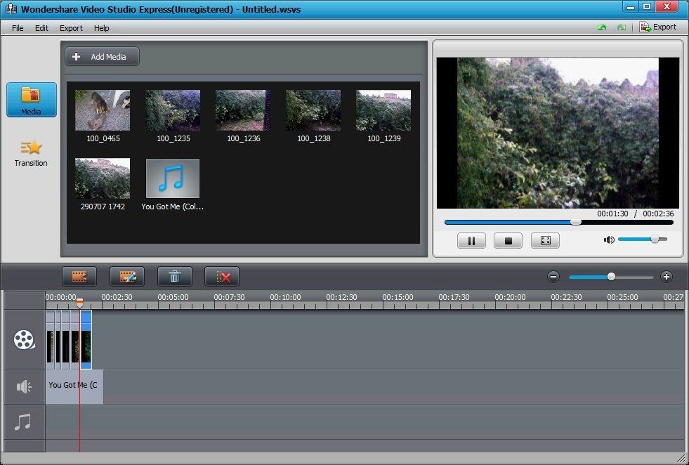Toggle fullscreen preview mode
Viewport: 689px width, 465px height.
pos(545,240)
